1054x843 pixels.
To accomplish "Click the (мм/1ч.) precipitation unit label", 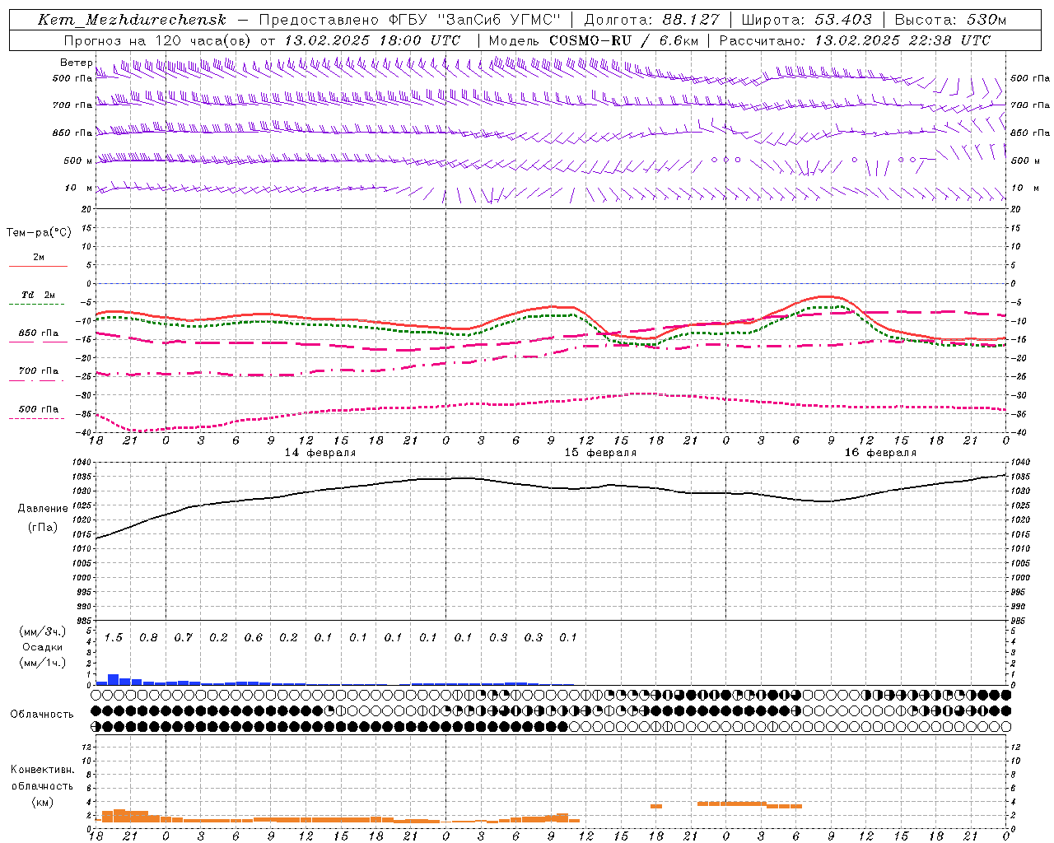I will (x=43, y=663).
